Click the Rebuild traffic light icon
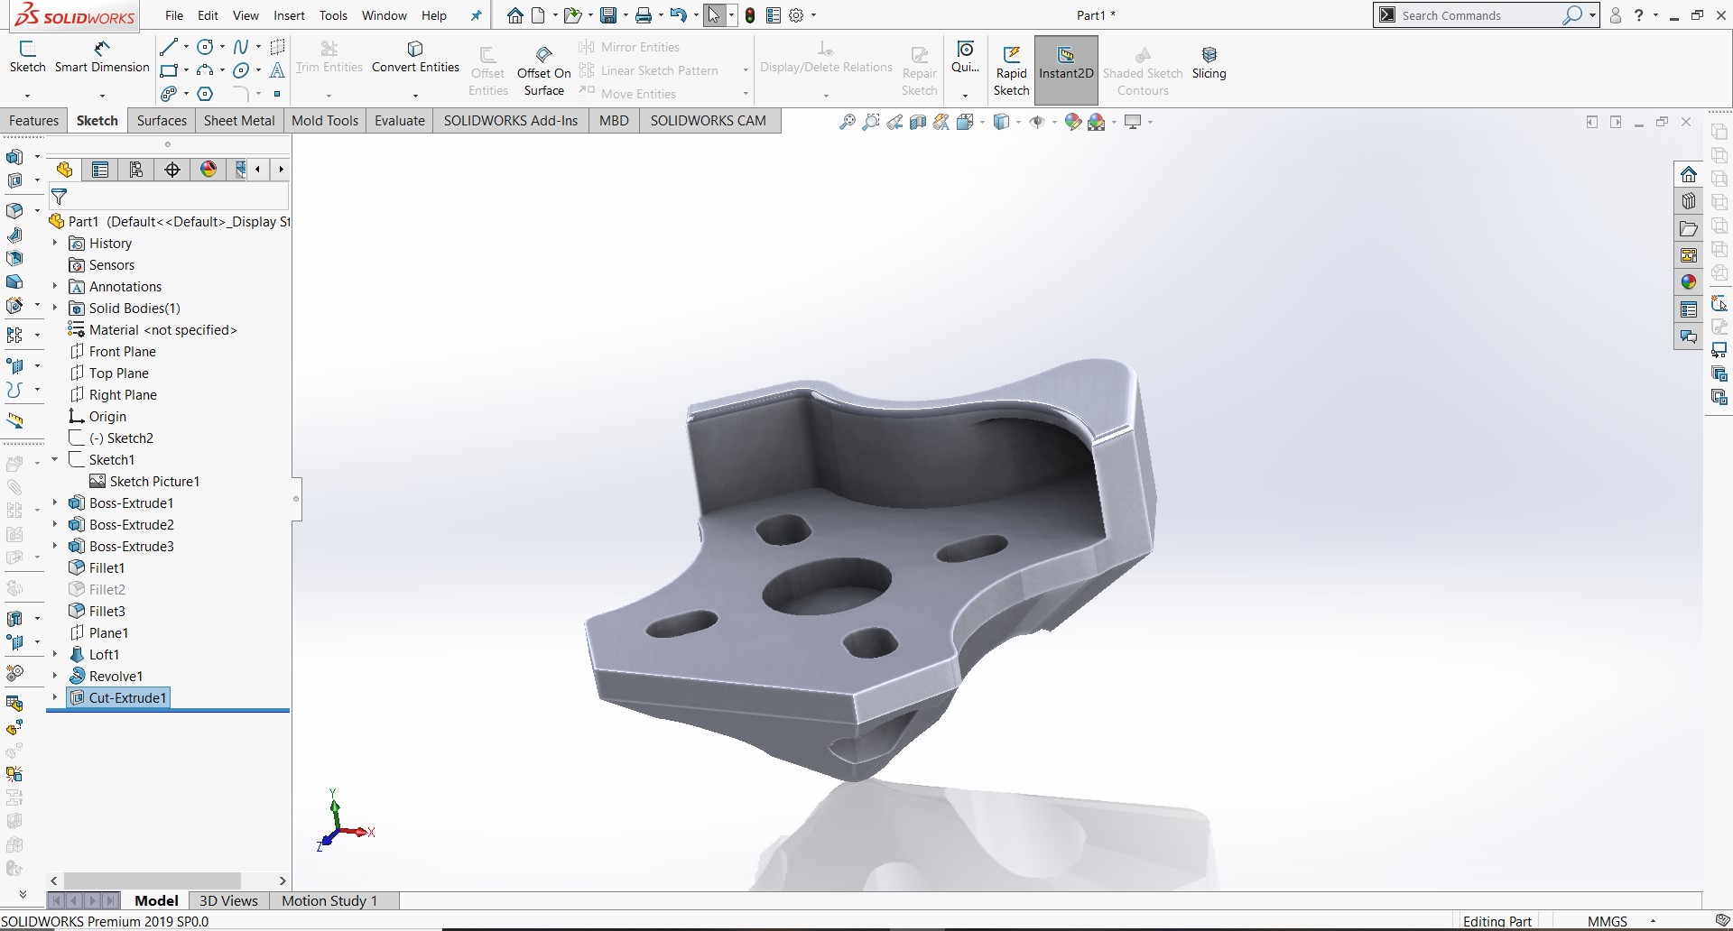The width and height of the screenshot is (1733, 931). 750,15
